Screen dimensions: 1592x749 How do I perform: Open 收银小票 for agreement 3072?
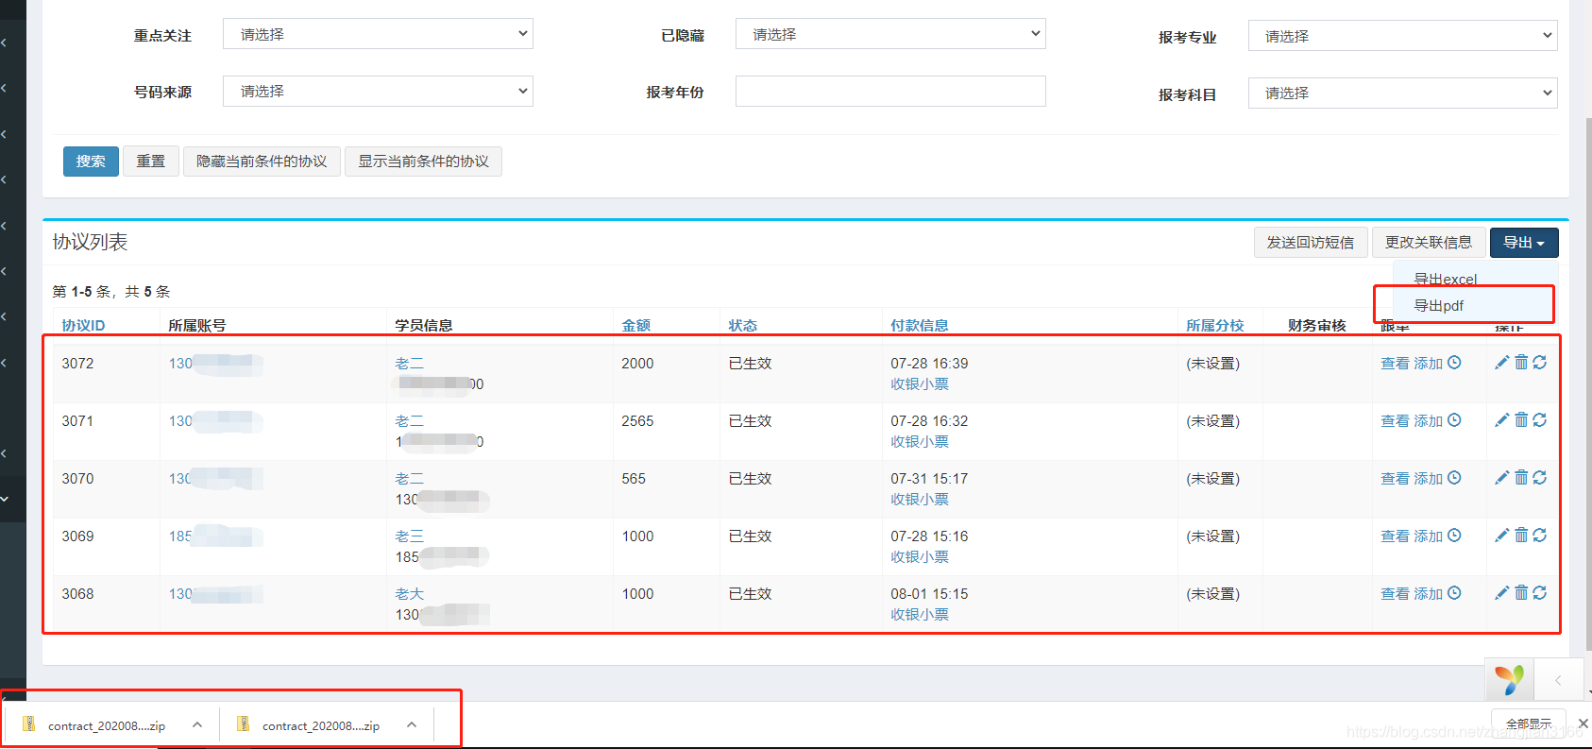[919, 383]
